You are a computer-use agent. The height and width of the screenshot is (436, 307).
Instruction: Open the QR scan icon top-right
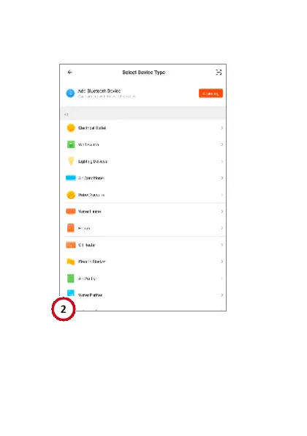[219, 73]
